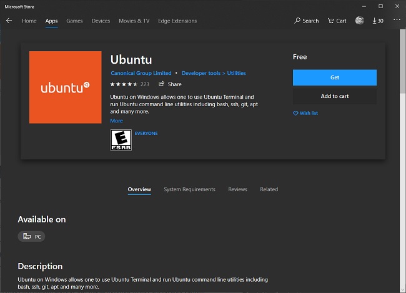Viewport: 406px width, 293px height.
Task: Share the Ubuntu app
Action: 170,84
